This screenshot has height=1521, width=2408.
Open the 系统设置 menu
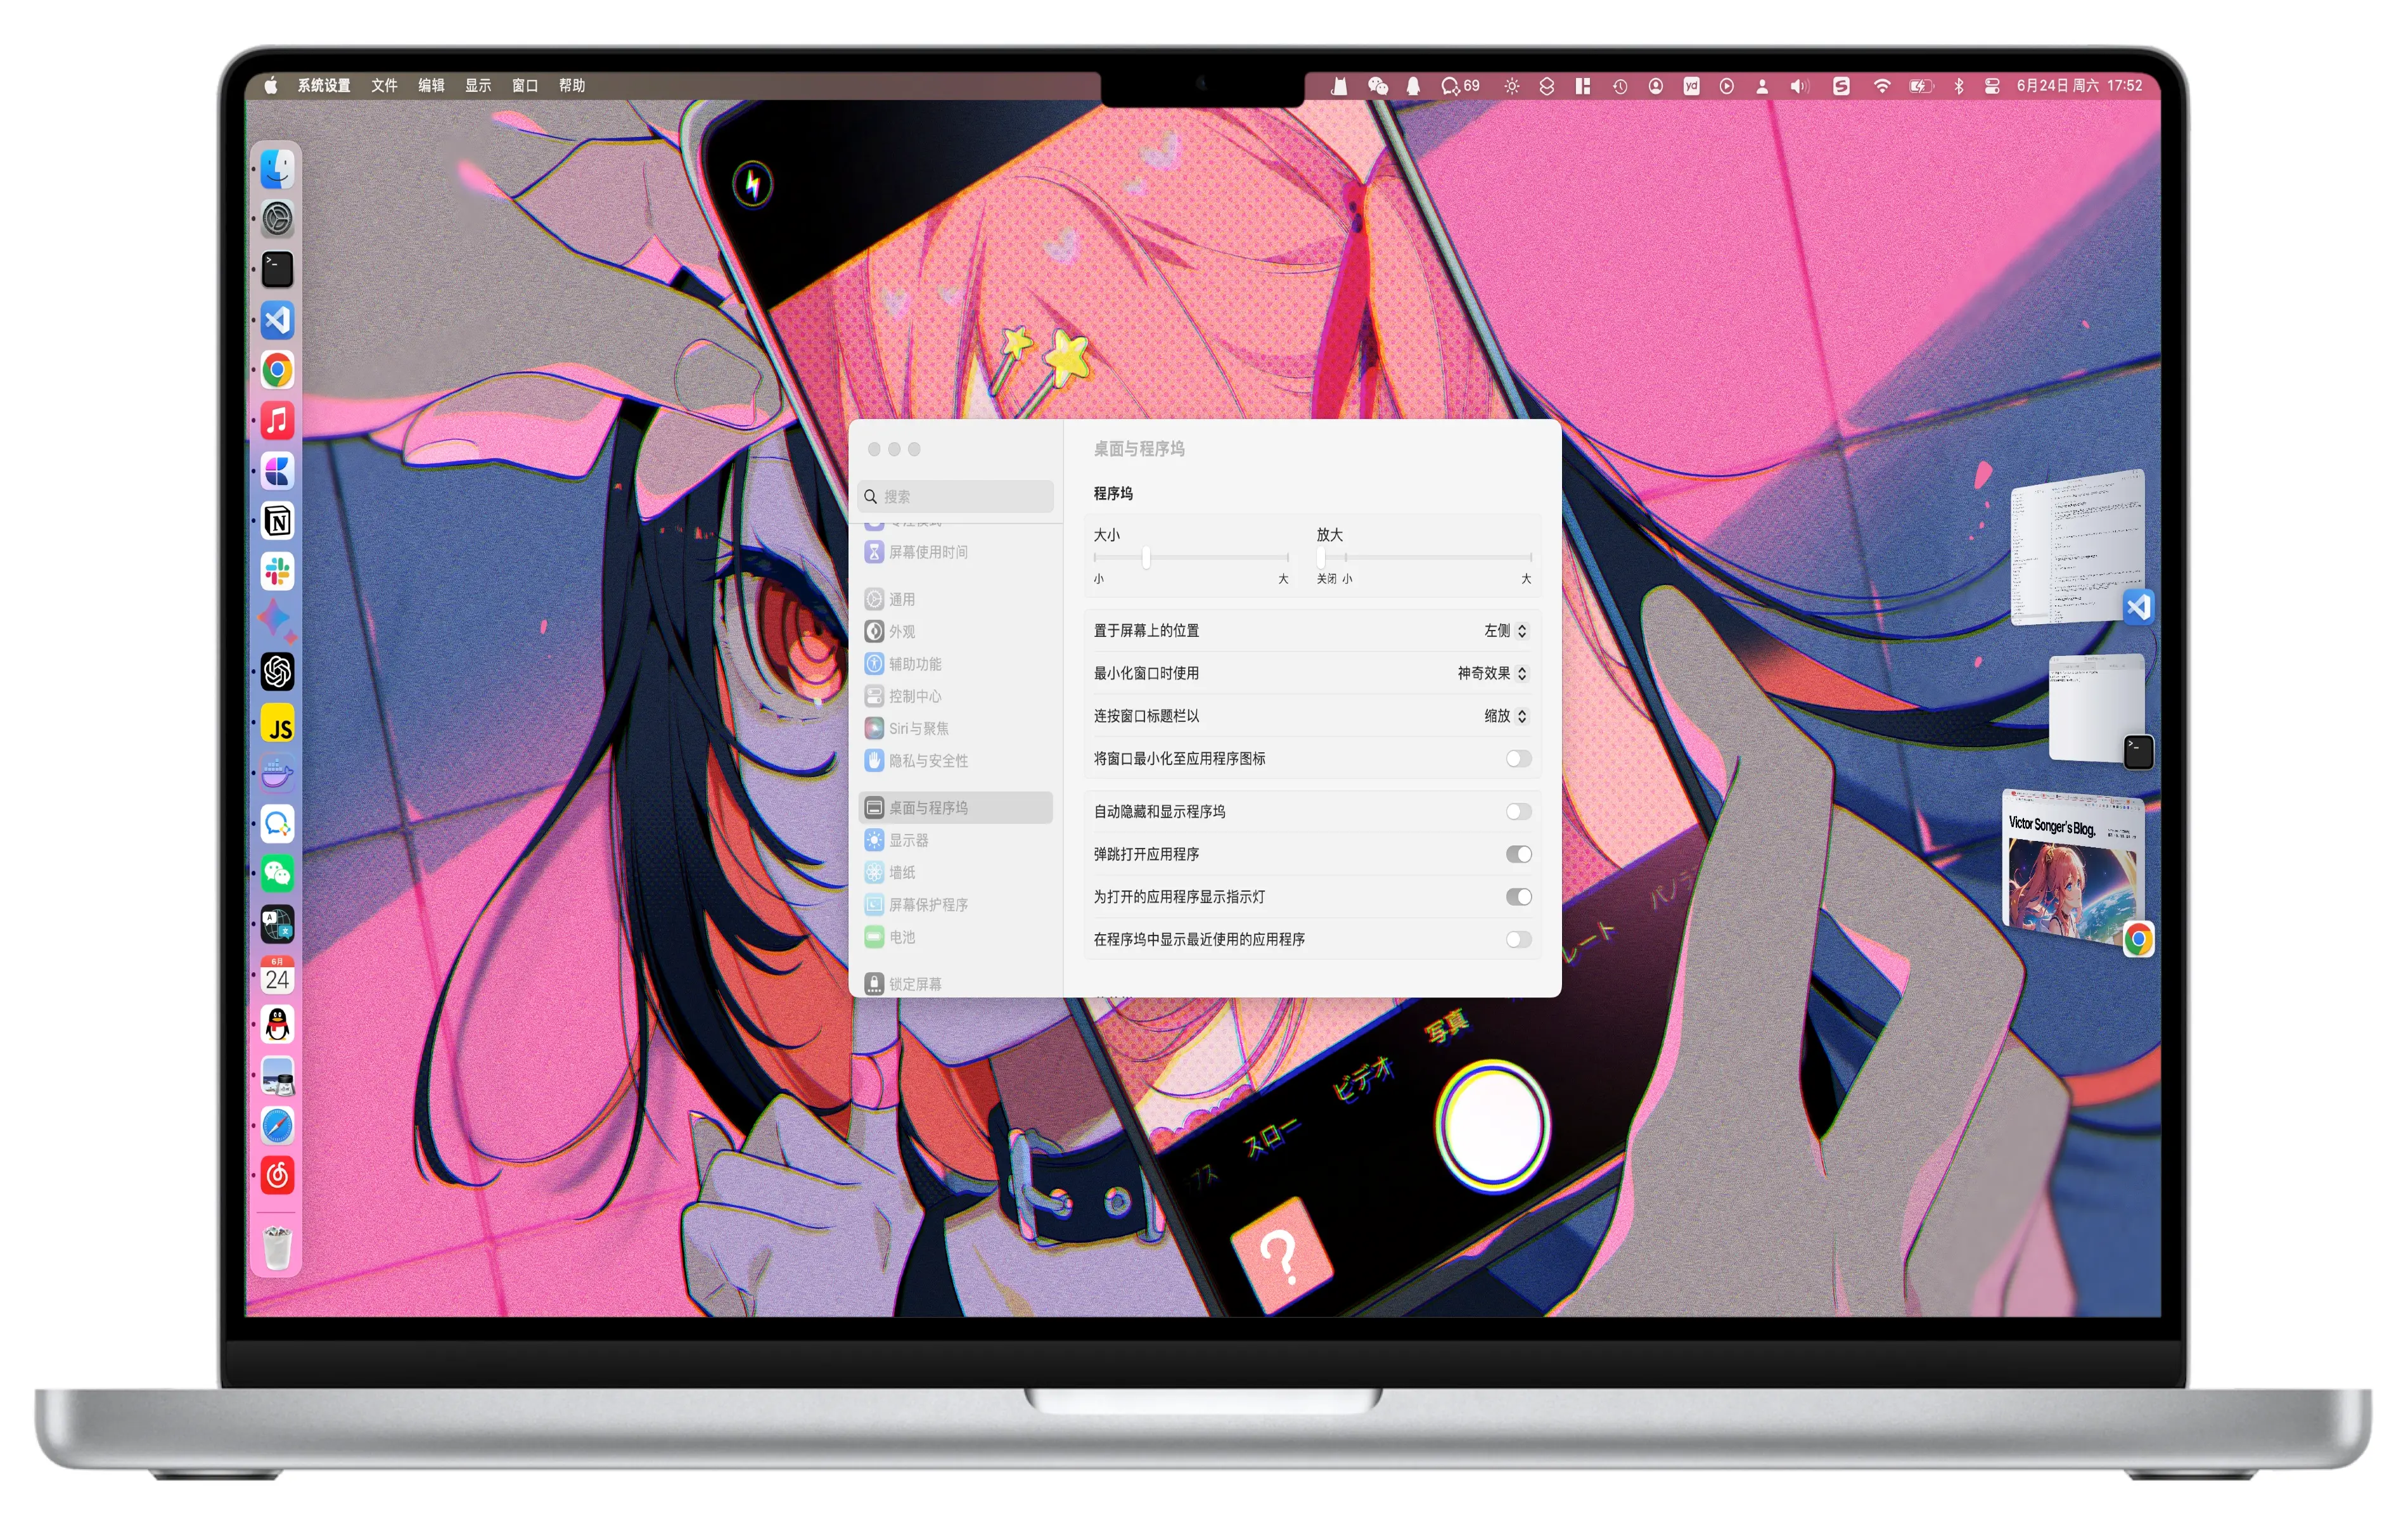coord(324,86)
